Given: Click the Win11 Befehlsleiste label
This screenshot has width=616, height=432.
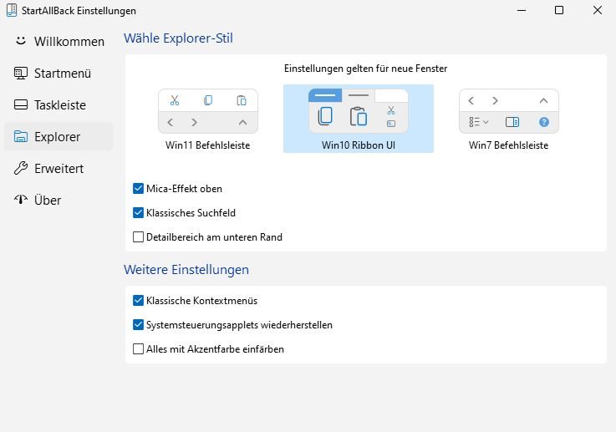Looking at the screenshot, I should [x=208, y=145].
